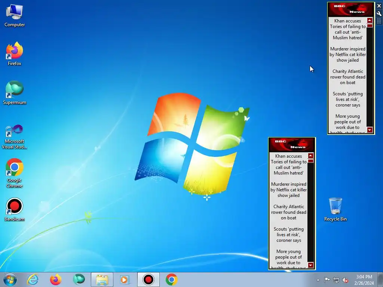
Task: Select the Microsoft Visual Studio shortcut
Action: (15, 137)
